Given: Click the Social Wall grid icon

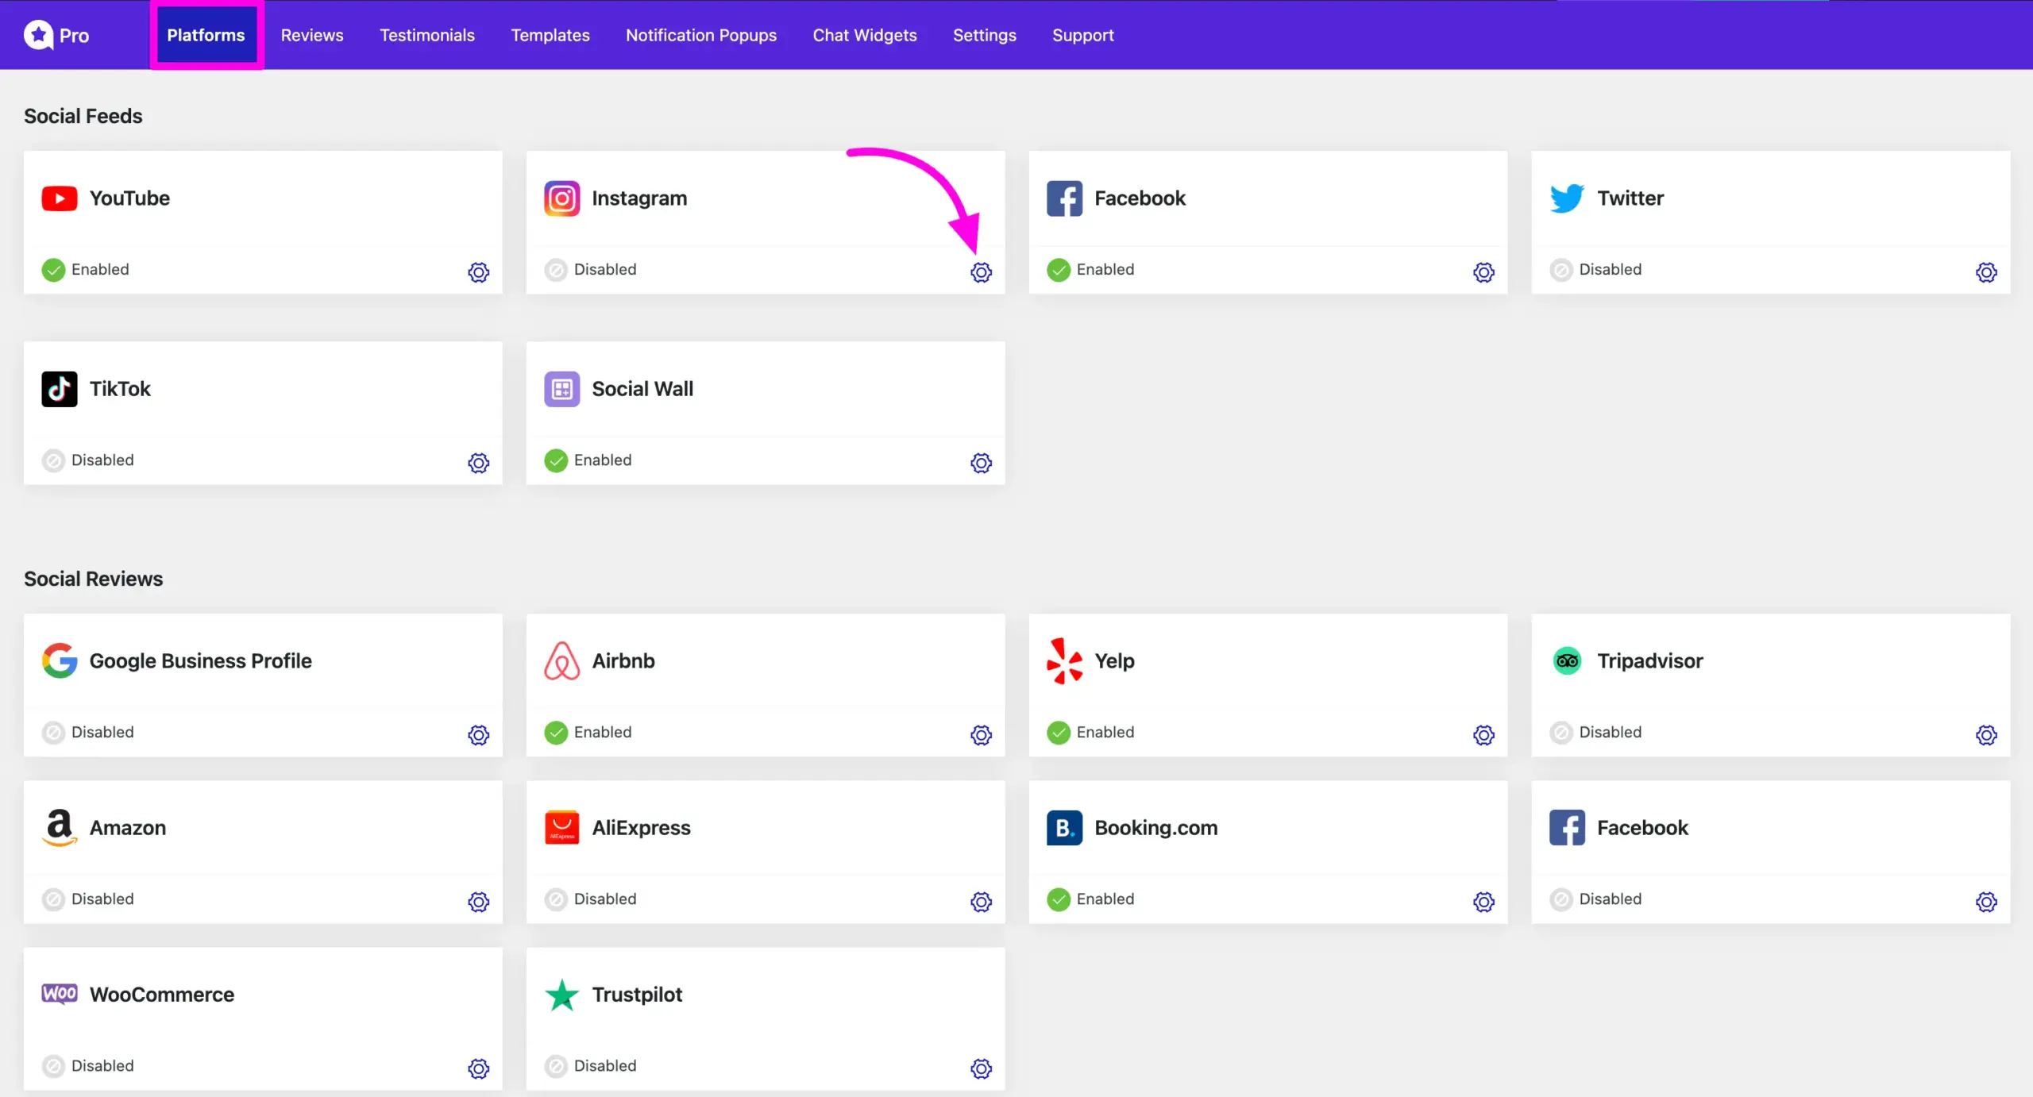Looking at the screenshot, I should (x=561, y=389).
